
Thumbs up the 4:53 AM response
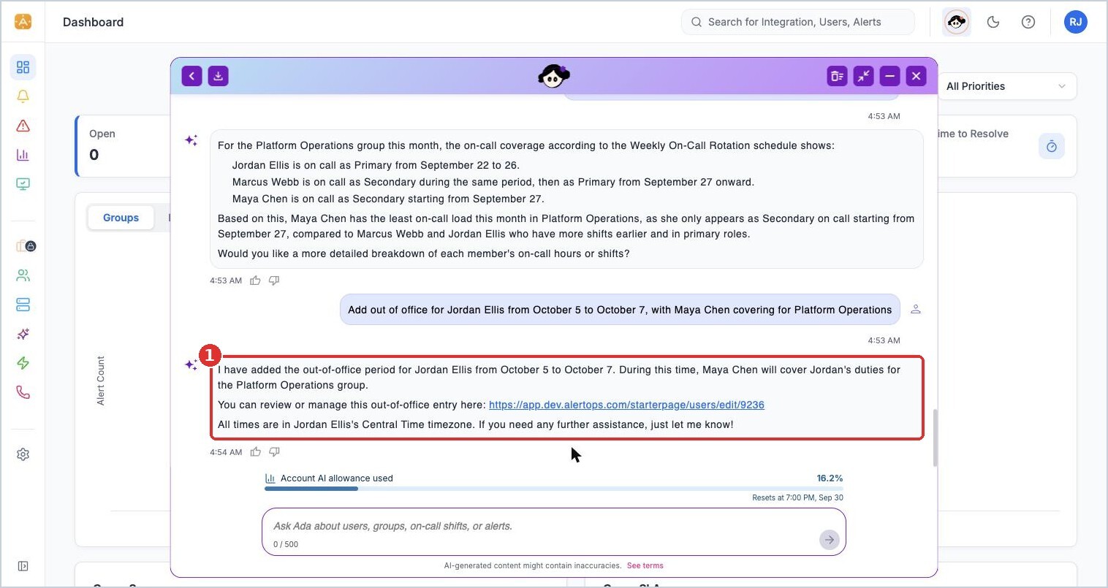pos(255,280)
